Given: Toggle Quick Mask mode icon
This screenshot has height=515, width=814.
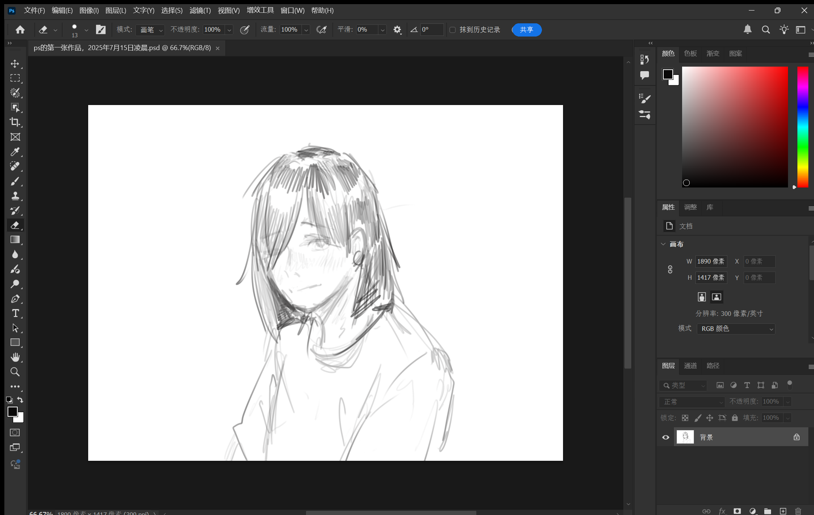Looking at the screenshot, I should point(15,433).
